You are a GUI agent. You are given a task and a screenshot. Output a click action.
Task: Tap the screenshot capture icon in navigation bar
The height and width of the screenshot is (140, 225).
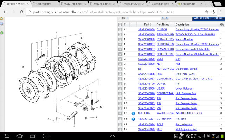[46, 136]
